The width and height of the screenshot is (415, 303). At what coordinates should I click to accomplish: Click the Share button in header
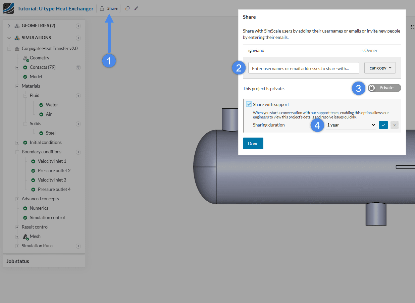point(108,8)
